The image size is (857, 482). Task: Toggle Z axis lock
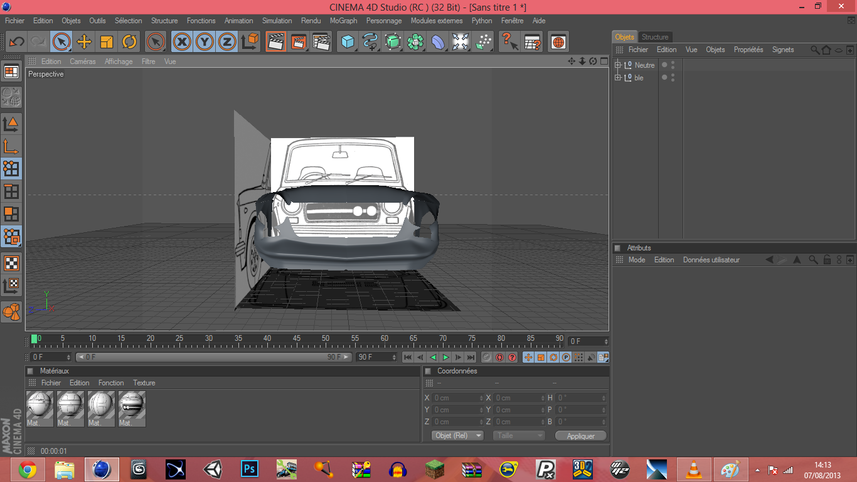point(227,42)
